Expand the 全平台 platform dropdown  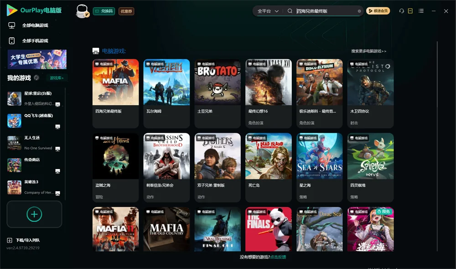pos(268,11)
